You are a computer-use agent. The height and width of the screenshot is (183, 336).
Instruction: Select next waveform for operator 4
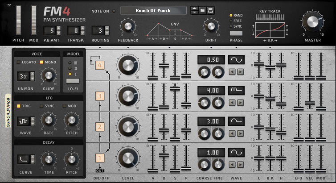coord(241,71)
